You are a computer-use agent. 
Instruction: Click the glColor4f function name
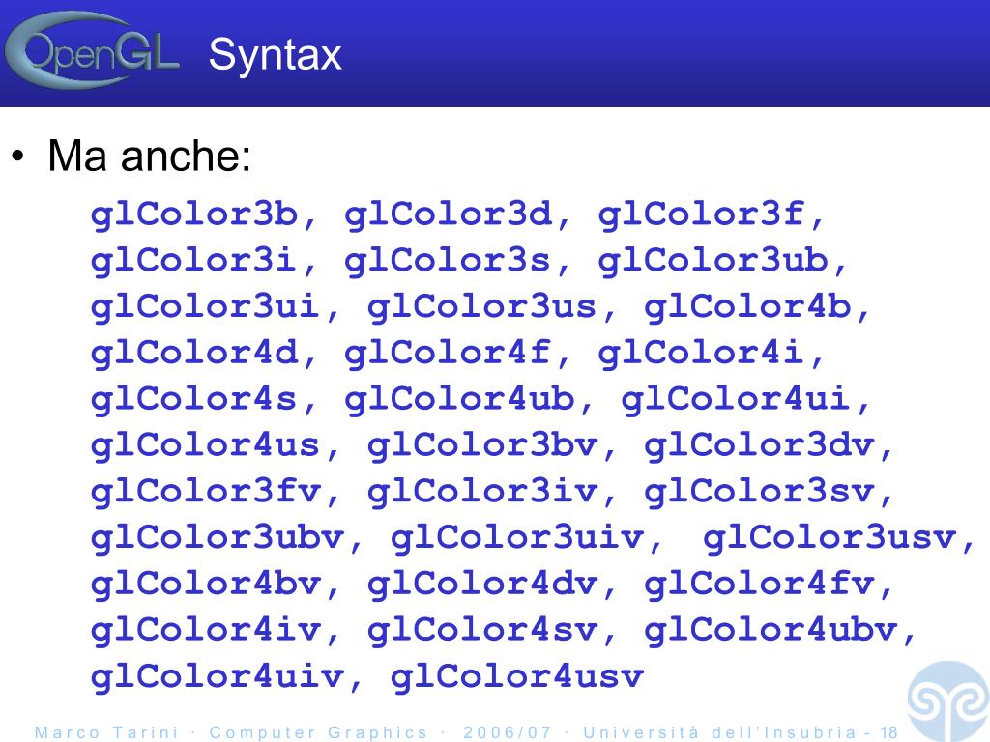[448, 354]
